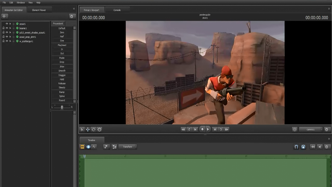Switch to the Motion Editor mode icon
The width and height of the screenshot is (332, 187).
[x=88, y=147]
